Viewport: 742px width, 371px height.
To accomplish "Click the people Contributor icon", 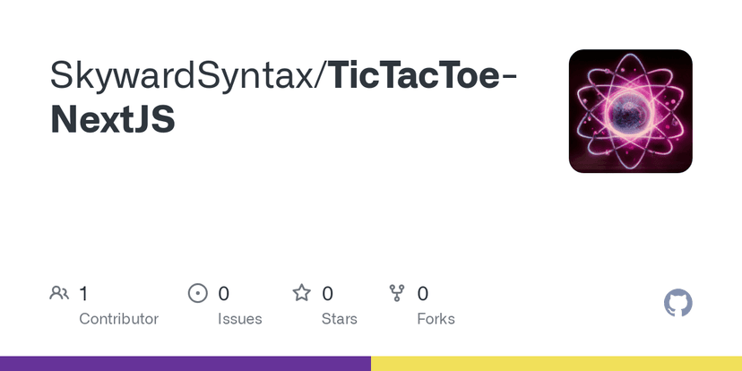I will click(x=59, y=293).
